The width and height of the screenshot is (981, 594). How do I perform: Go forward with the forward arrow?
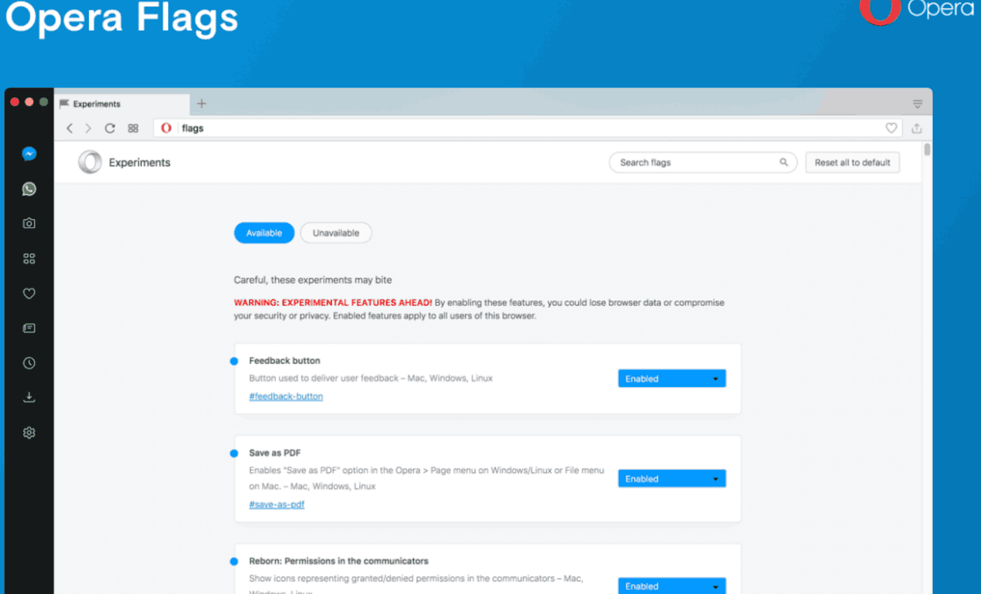(x=88, y=128)
